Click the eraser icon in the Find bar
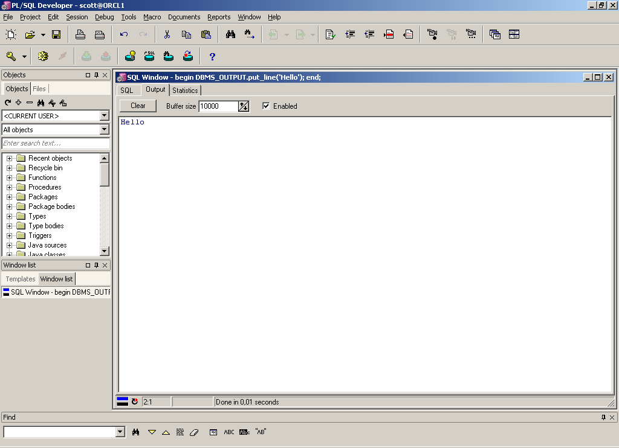 click(x=195, y=432)
